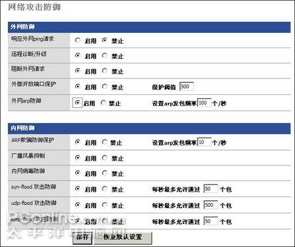Select 启用 for 广播风暴抑制

click(x=78, y=157)
